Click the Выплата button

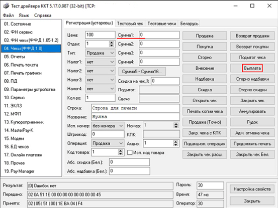[x=252, y=68]
